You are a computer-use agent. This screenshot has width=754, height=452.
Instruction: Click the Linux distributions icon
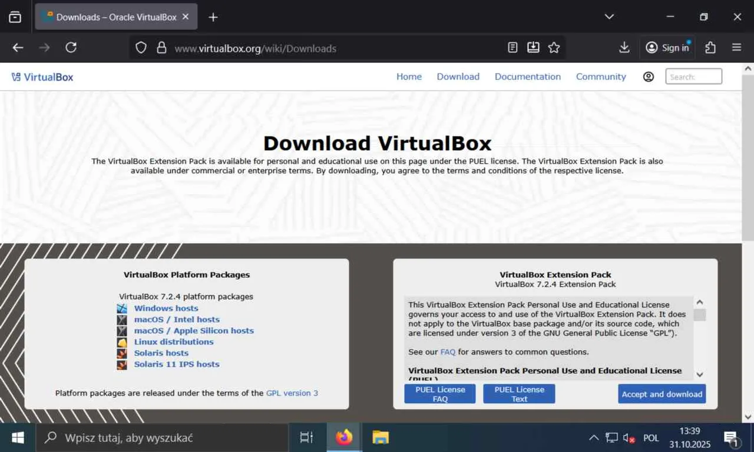tap(122, 342)
